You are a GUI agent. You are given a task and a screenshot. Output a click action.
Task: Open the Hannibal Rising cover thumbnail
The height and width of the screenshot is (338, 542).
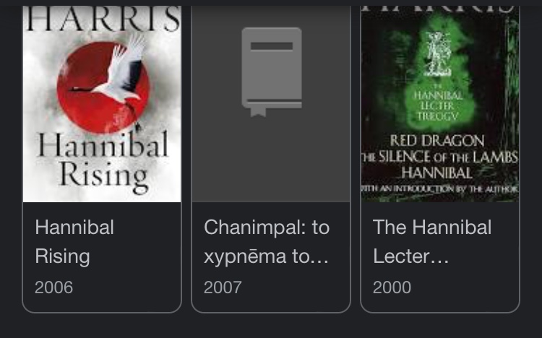[102, 104]
